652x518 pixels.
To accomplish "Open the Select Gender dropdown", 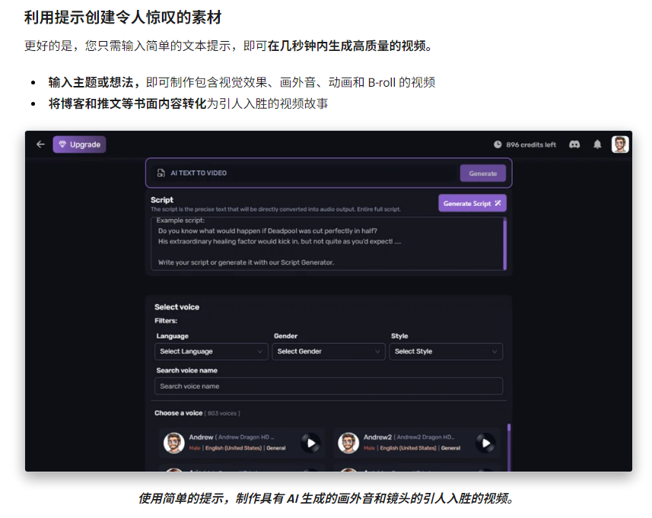I will pos(329,351).
